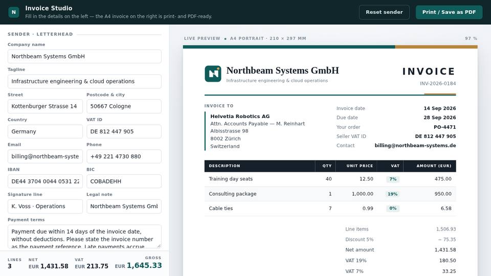The width and height of the screenshot is (491, 276).
Task: Focus the Street field Kottenburger Strasse 14
Action: point(45,106)
